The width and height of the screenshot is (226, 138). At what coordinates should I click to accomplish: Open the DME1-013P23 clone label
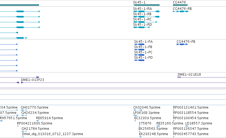pyautogui.click(x=32, y=80)
